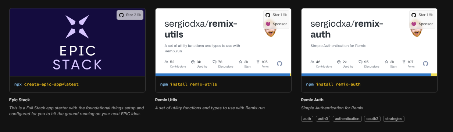
Task: Click the 107 Forks stat
Action: [408, 64]
